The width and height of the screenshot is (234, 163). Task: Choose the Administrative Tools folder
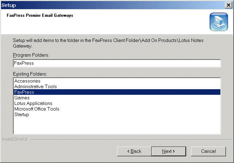coord(36,86)
